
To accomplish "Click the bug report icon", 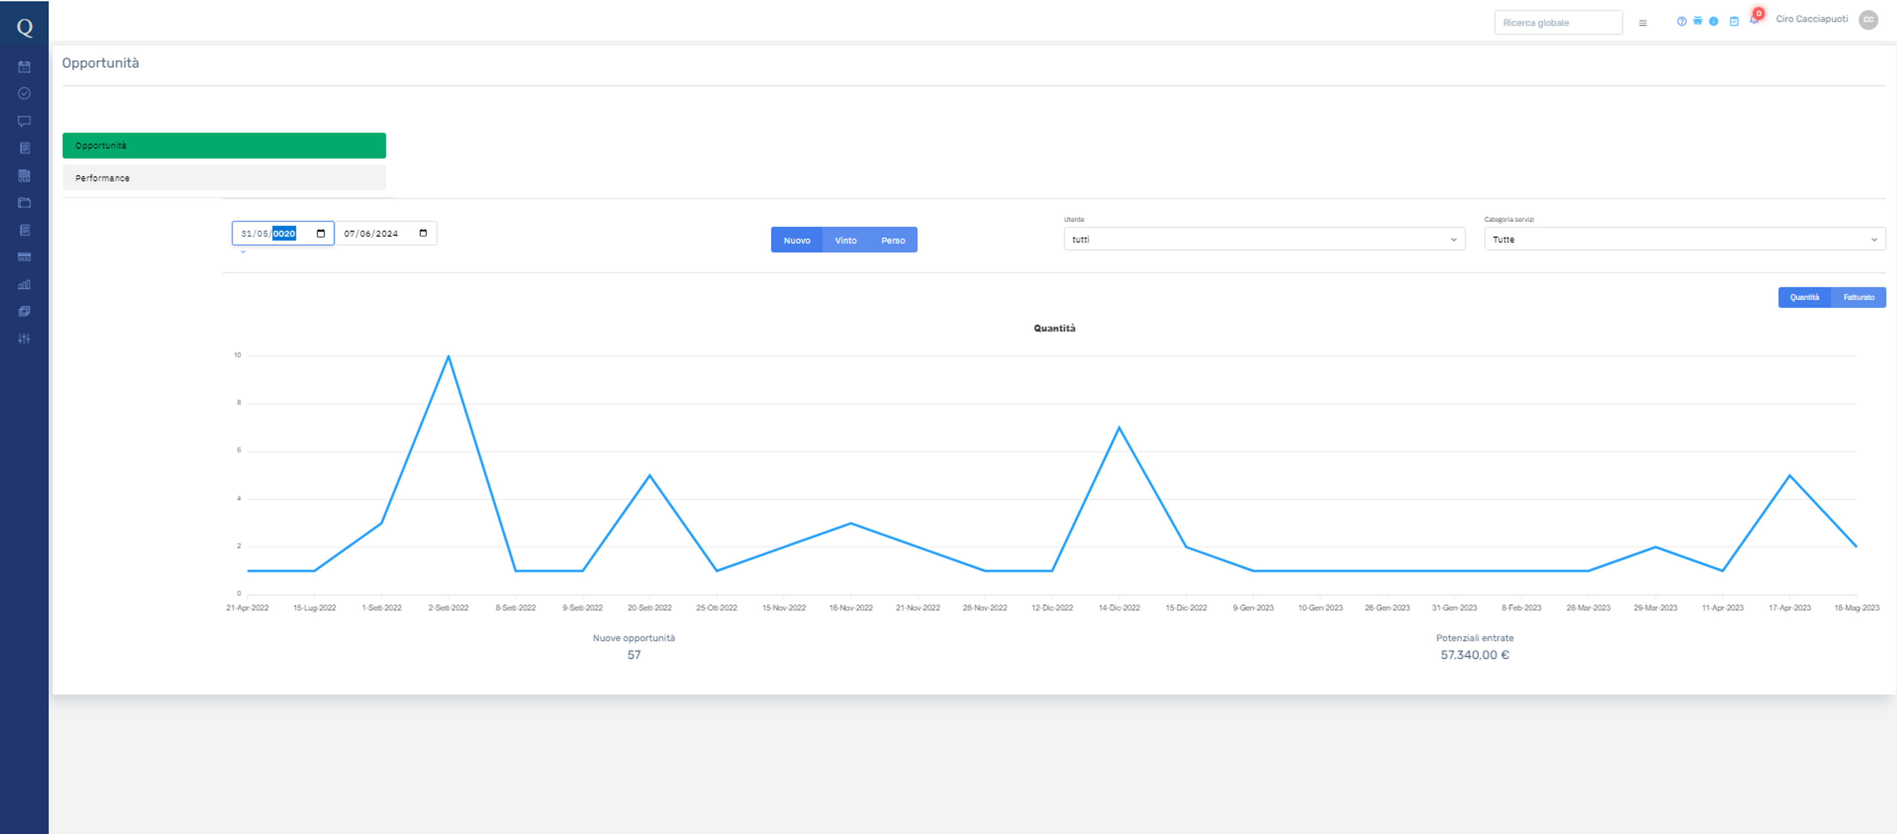I will (x=1697, y=21).
